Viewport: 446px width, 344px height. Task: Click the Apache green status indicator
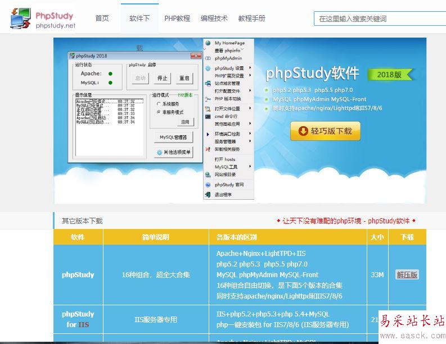110,74
